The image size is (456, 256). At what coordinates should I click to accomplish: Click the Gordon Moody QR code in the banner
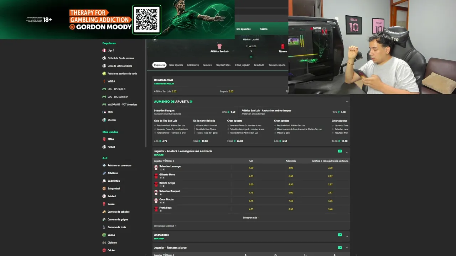pos(147,20)
